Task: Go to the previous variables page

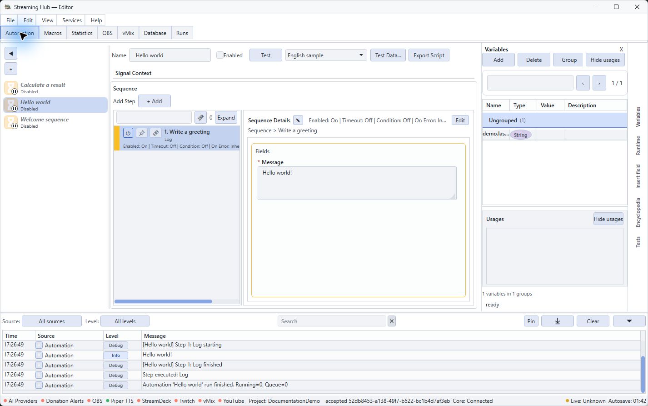Action: pos(583,83)
